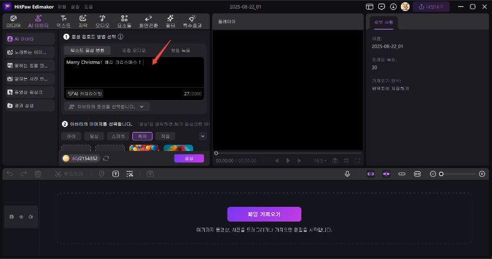Open the download center icon
This screenshot has width=492, height=259.
(393, 7)
